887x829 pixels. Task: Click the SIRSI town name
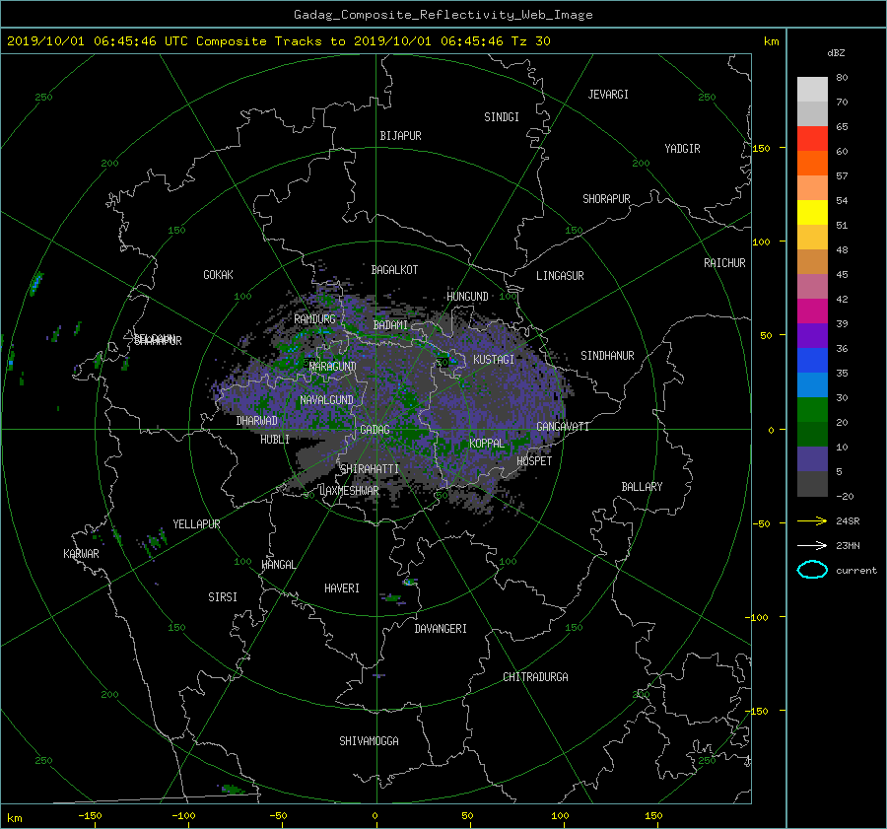(x=223, y=597)
